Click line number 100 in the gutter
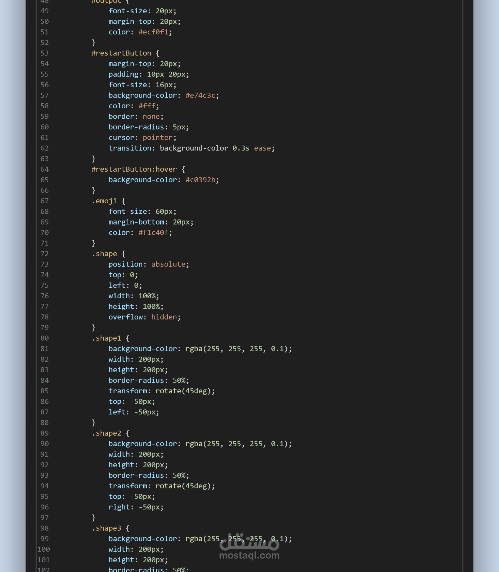 pyautogui.click(x=44, y=549)
